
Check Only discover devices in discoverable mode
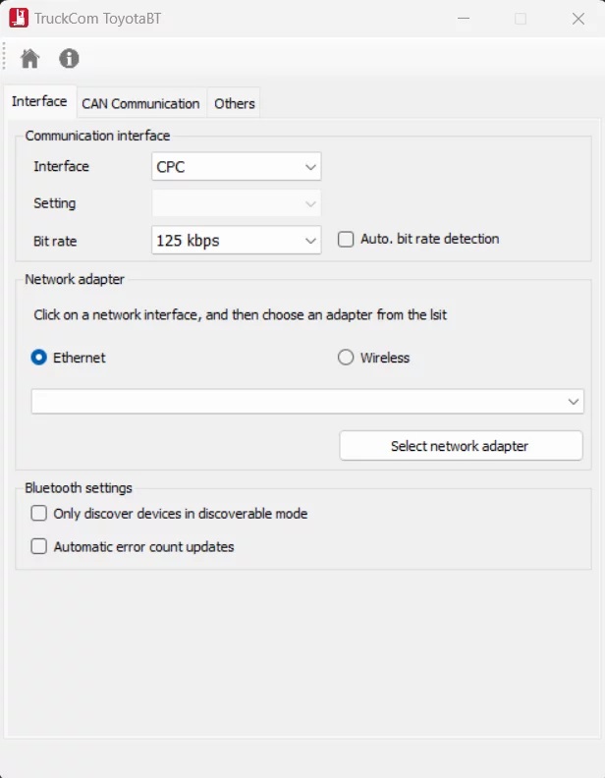38,513
